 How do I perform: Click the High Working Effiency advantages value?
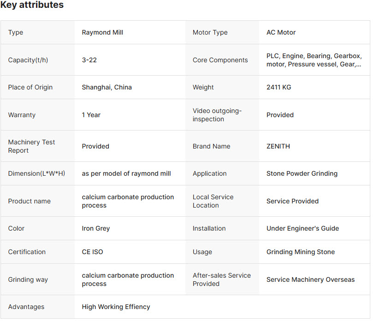pyautogui.click(x=116, y=307)
